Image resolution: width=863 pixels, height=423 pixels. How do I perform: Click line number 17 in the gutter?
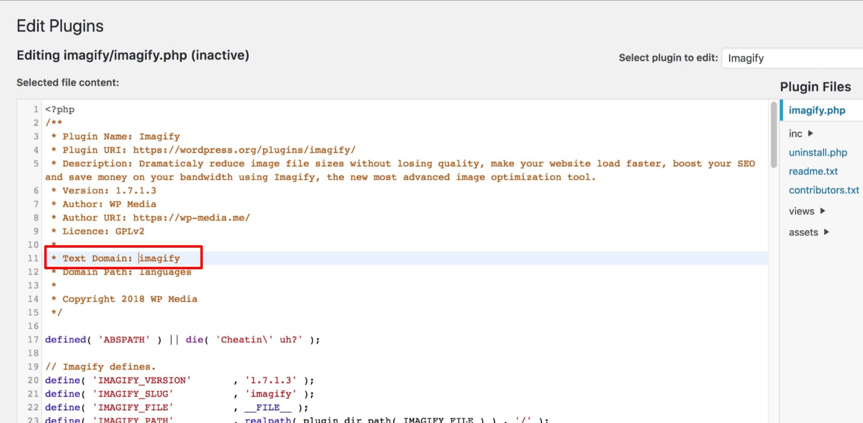(33, 340)
